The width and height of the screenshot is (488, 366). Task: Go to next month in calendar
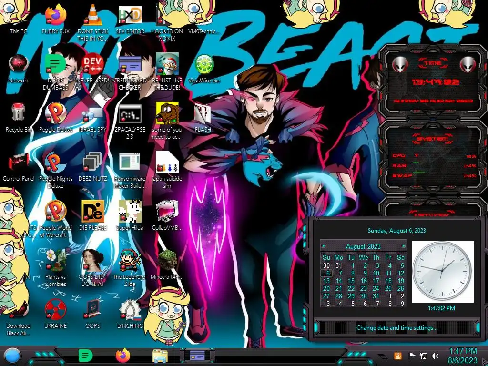[x=403, y=246]
